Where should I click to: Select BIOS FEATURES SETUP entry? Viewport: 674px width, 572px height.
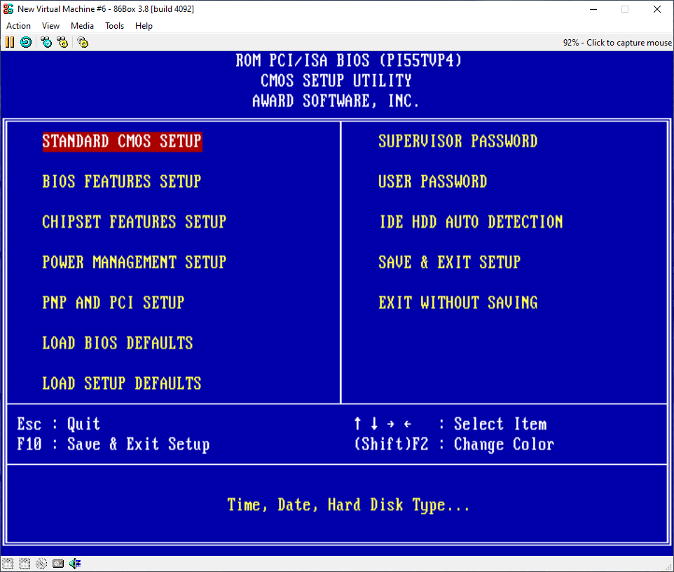pyautogui.click(x=122, y=182)
